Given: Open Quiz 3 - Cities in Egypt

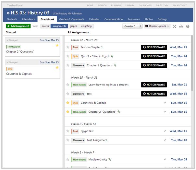Looking at the screenshot, I should click(x=95, y=56).
